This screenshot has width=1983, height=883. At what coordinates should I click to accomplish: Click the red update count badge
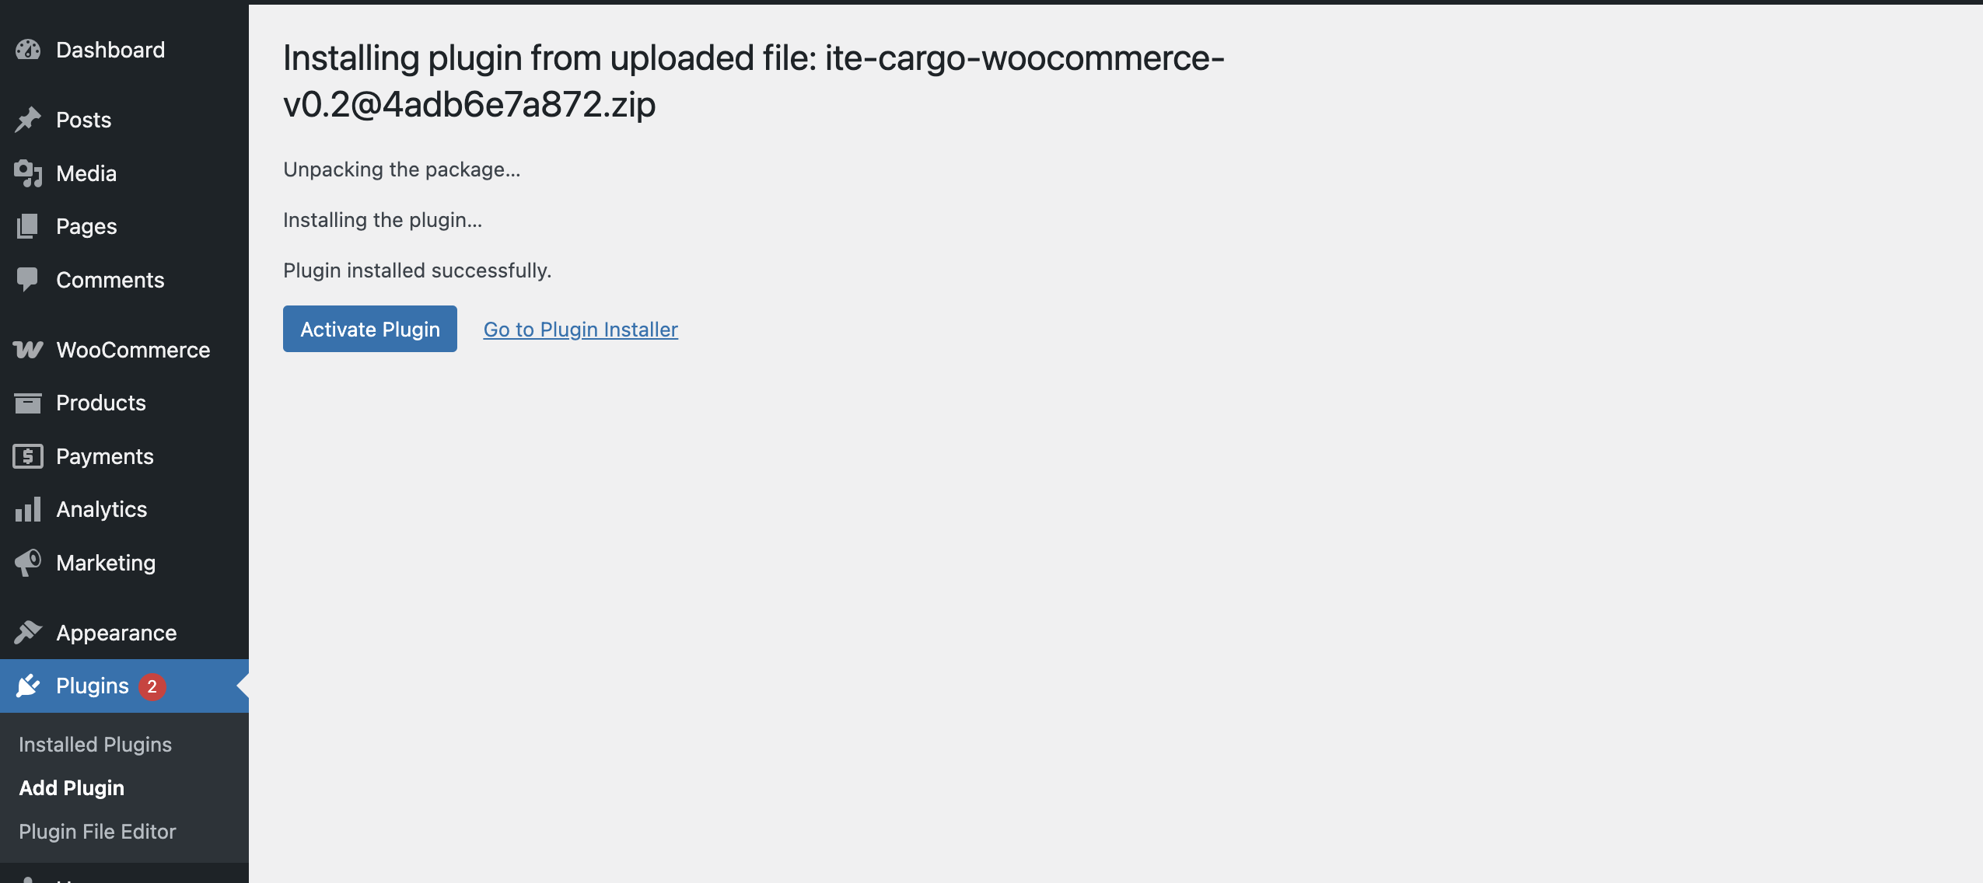(153, 686)
